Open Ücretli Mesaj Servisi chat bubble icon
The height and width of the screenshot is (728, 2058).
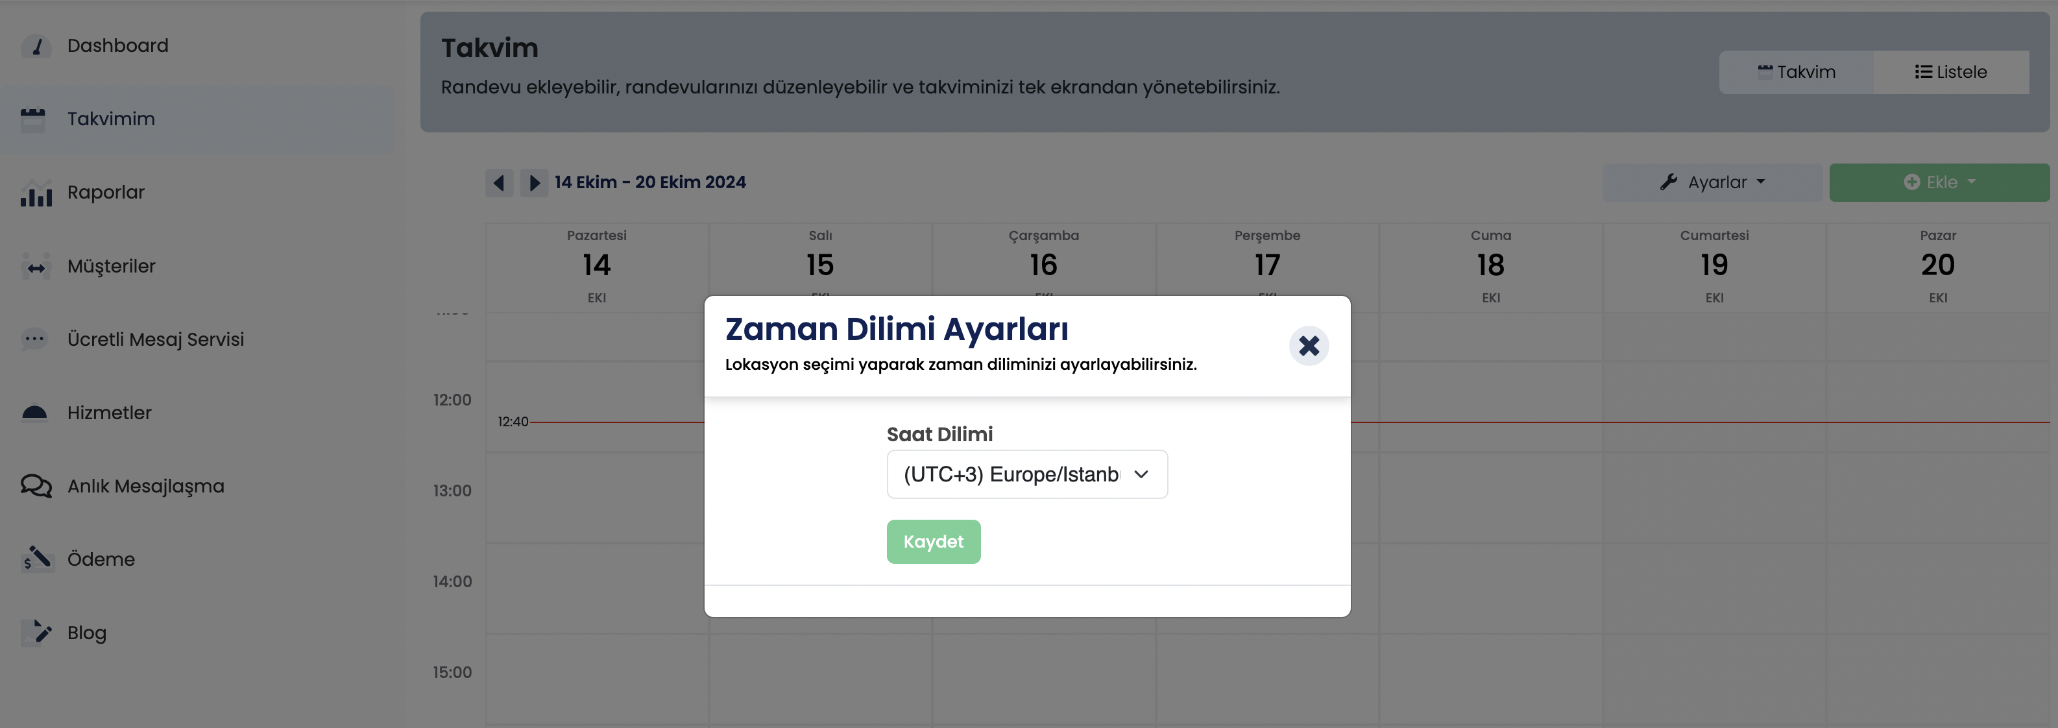[34, 339]
